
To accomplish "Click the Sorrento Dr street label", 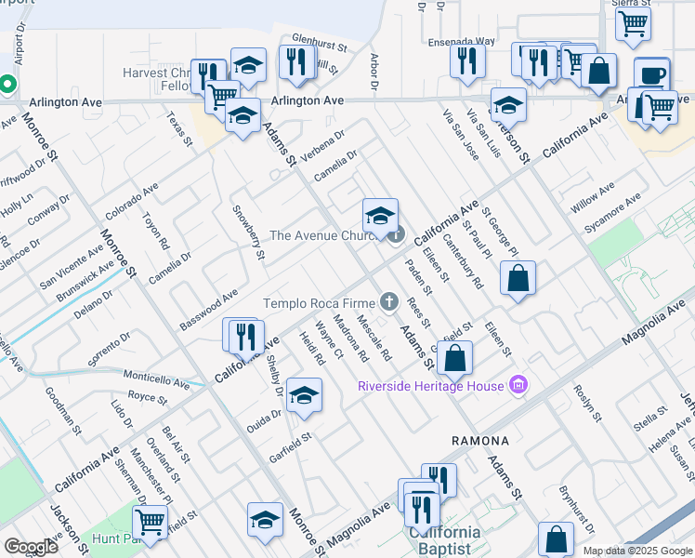I will [109, 349].
